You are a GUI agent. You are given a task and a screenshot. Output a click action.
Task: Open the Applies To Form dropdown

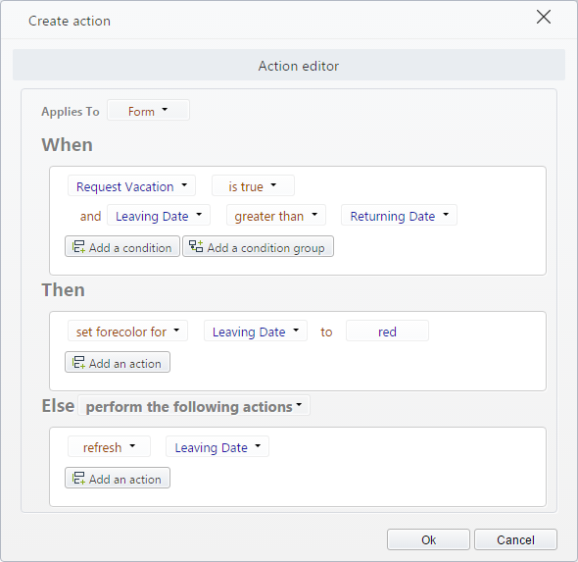tap(148, 110)
